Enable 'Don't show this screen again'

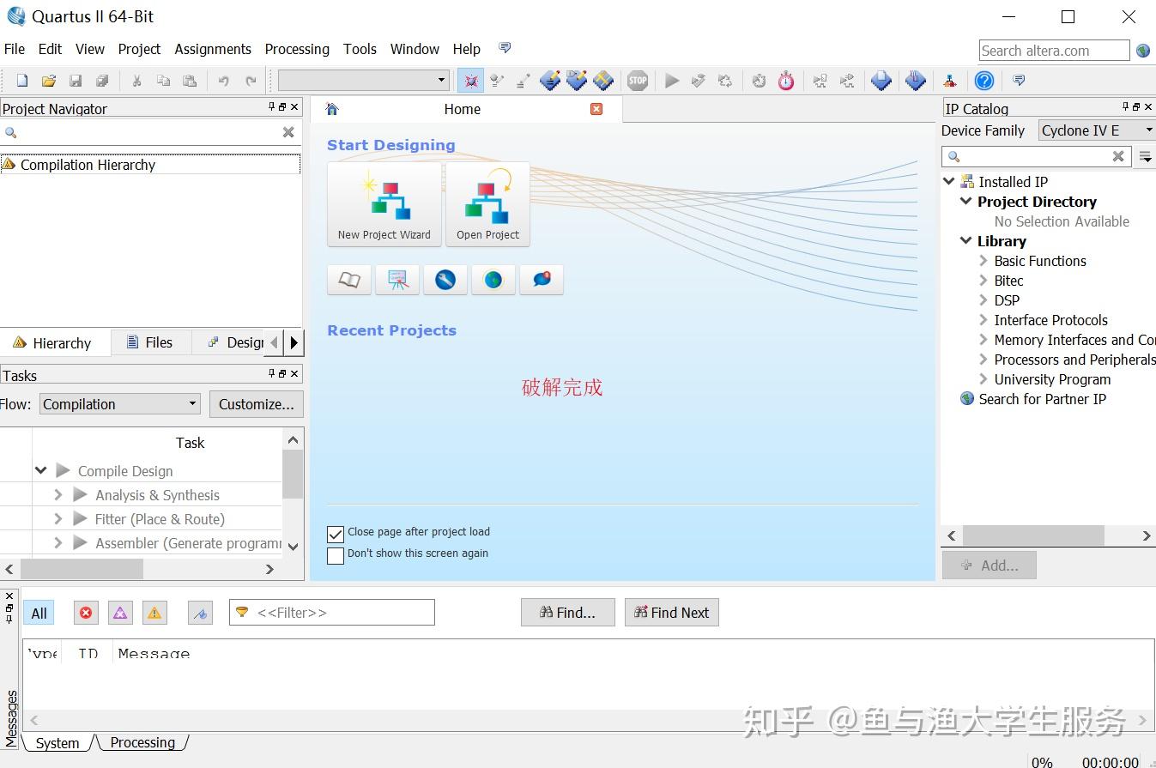click(x=335, y=555)
